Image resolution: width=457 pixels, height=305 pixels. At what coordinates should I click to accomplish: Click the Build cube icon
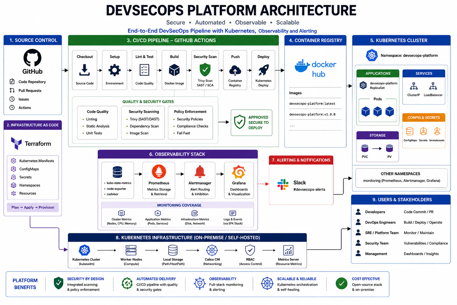tap(174, 70)
